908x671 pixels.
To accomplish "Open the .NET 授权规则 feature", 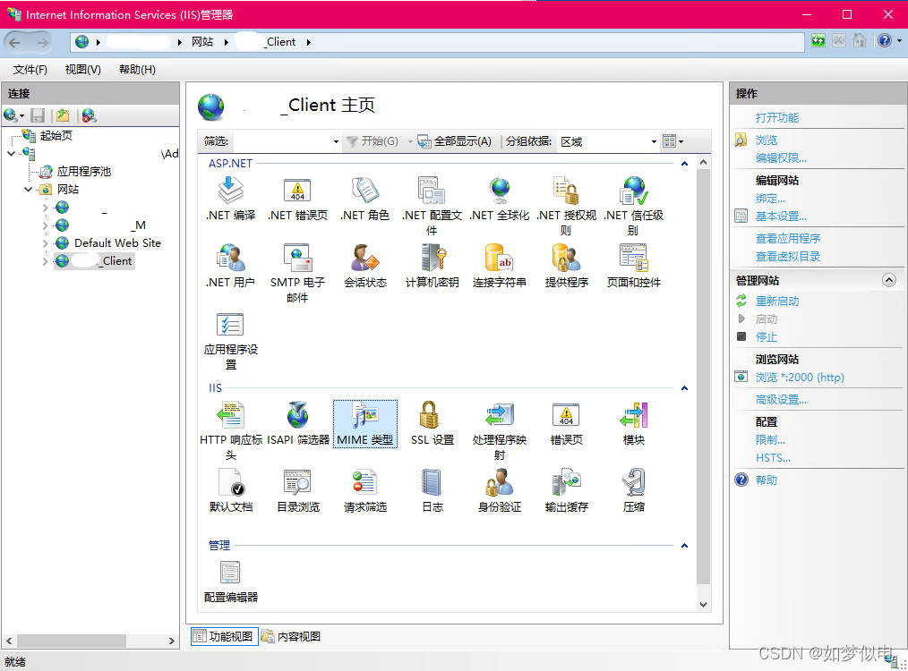I will tap(566, 206).
